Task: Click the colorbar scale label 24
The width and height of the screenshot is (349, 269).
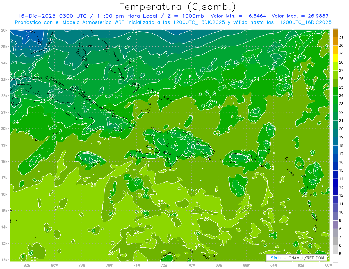Action: pyautogui.click(x=341, y=95)
